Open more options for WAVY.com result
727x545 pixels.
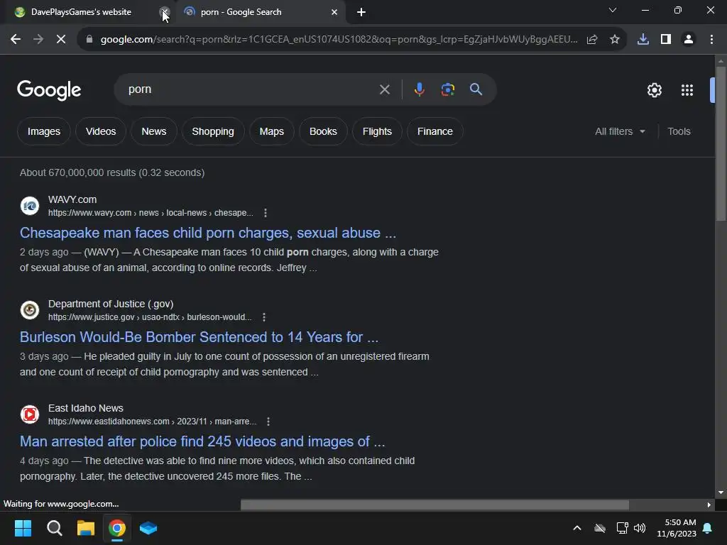click(266, 213)
